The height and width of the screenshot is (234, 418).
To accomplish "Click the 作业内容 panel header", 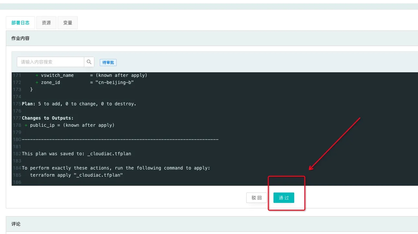I will click(212, 38).
